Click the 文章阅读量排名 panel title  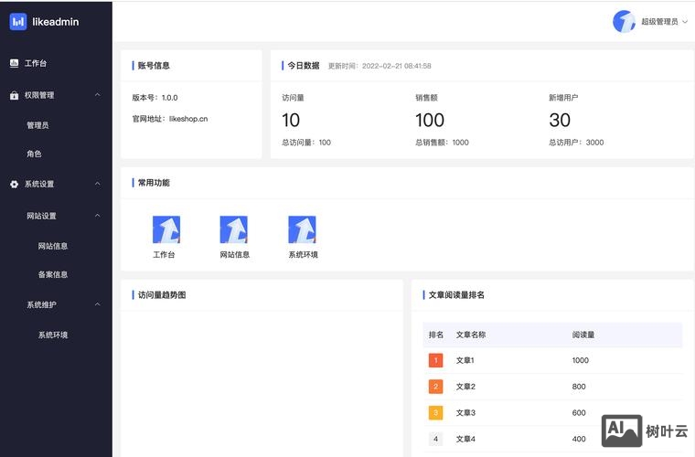point(456,295)
